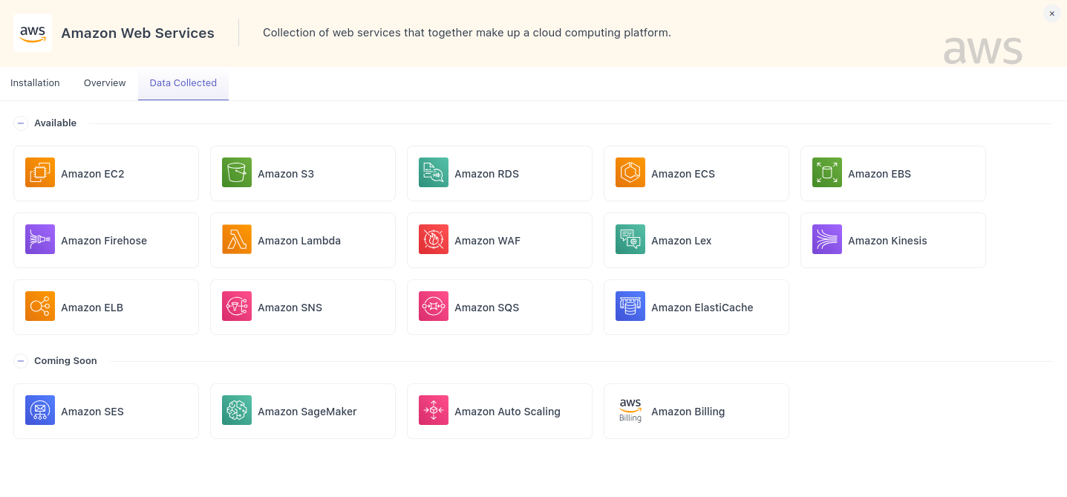Open the Amazon SQS service card
Viewport: 1067px width, 497px height.
pyautogui.click(x=499, y=307)
